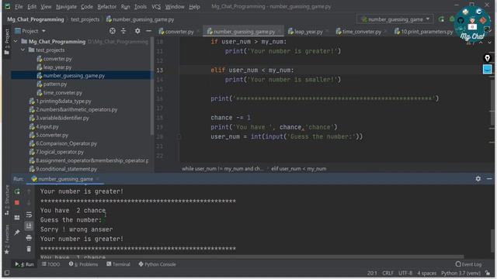Collapse the Mg_Chat_Programming root folder
The width and height of the screenshot is (497, 279).
(x=16, y=41)
